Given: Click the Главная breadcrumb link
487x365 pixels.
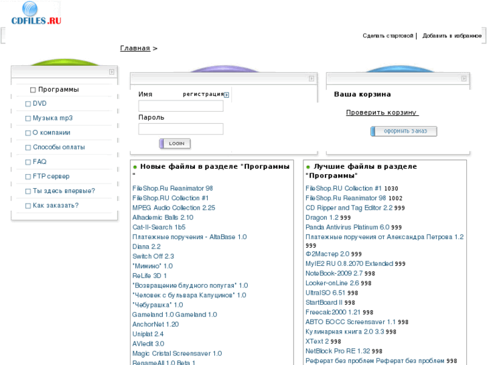Looking at the screenshot, I should [x=135, y=48].
